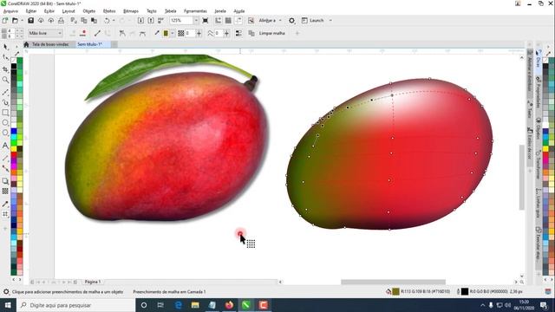The width and height of the screenshot is (555, 312).
Task: Click the horizontal scrollbar thumb
Action: tap(393, 282)
